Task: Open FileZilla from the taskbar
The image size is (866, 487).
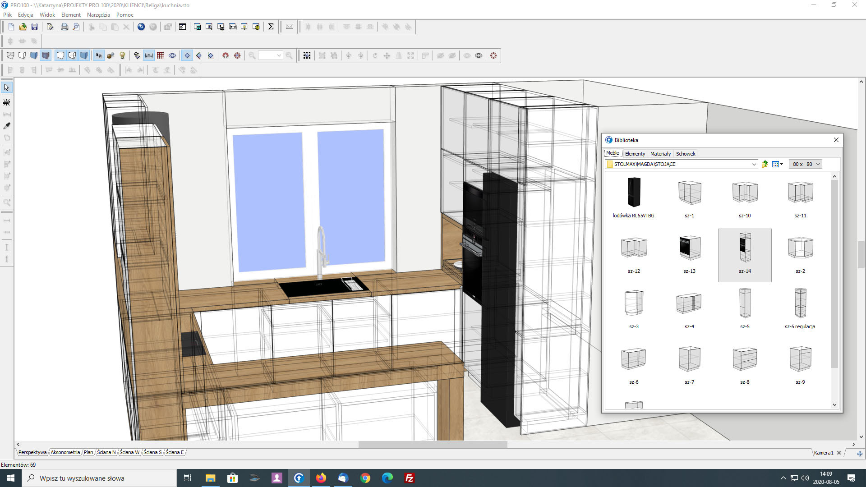Action: tap(409, 478)
